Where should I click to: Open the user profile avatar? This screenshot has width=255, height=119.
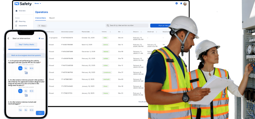(x=185, y=4)
